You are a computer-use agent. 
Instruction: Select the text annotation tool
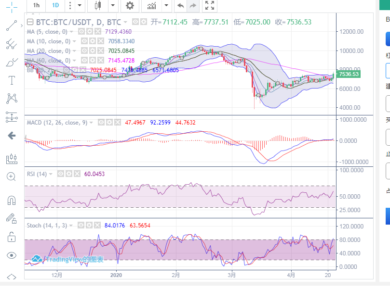click(x=12, y=80)
